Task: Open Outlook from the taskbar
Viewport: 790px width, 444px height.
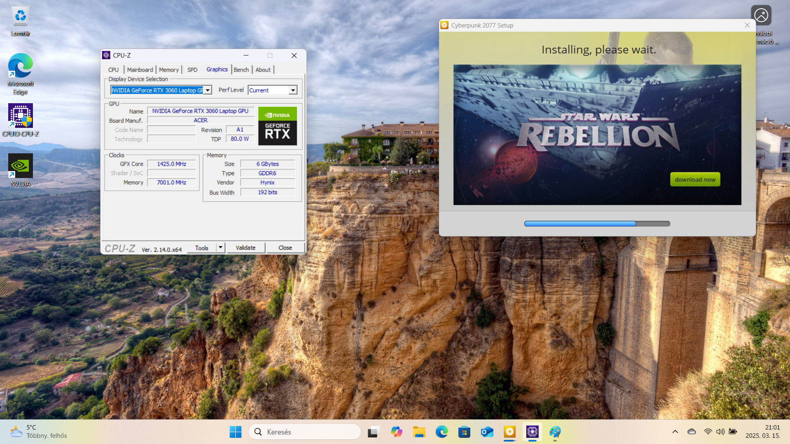Action: [x=487, y=432]
